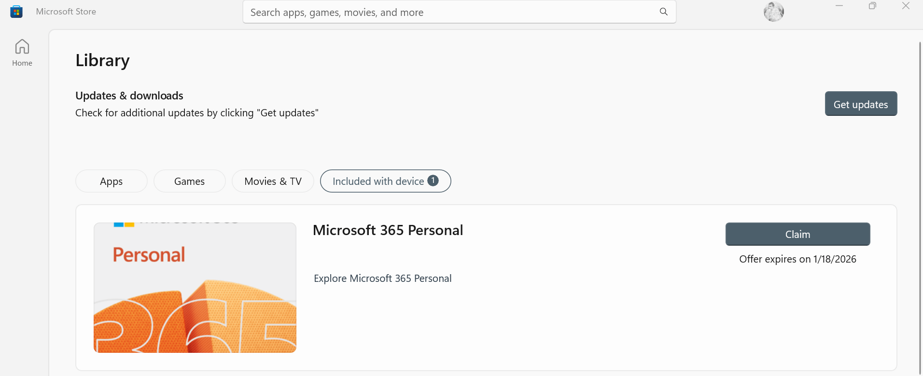This screenshot has height=376, width=923.
Task: Select the Included with device filter
Action: (x=378, y=181)
